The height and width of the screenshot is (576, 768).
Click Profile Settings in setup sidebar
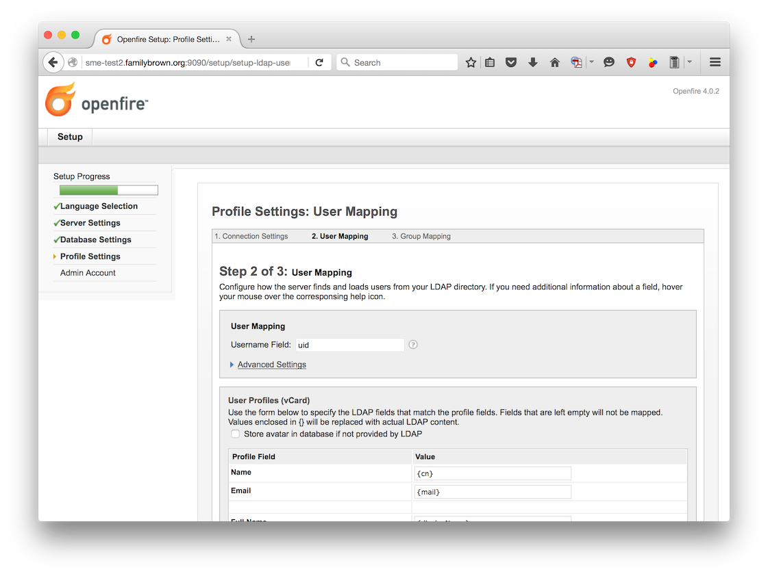pos(90,257)
